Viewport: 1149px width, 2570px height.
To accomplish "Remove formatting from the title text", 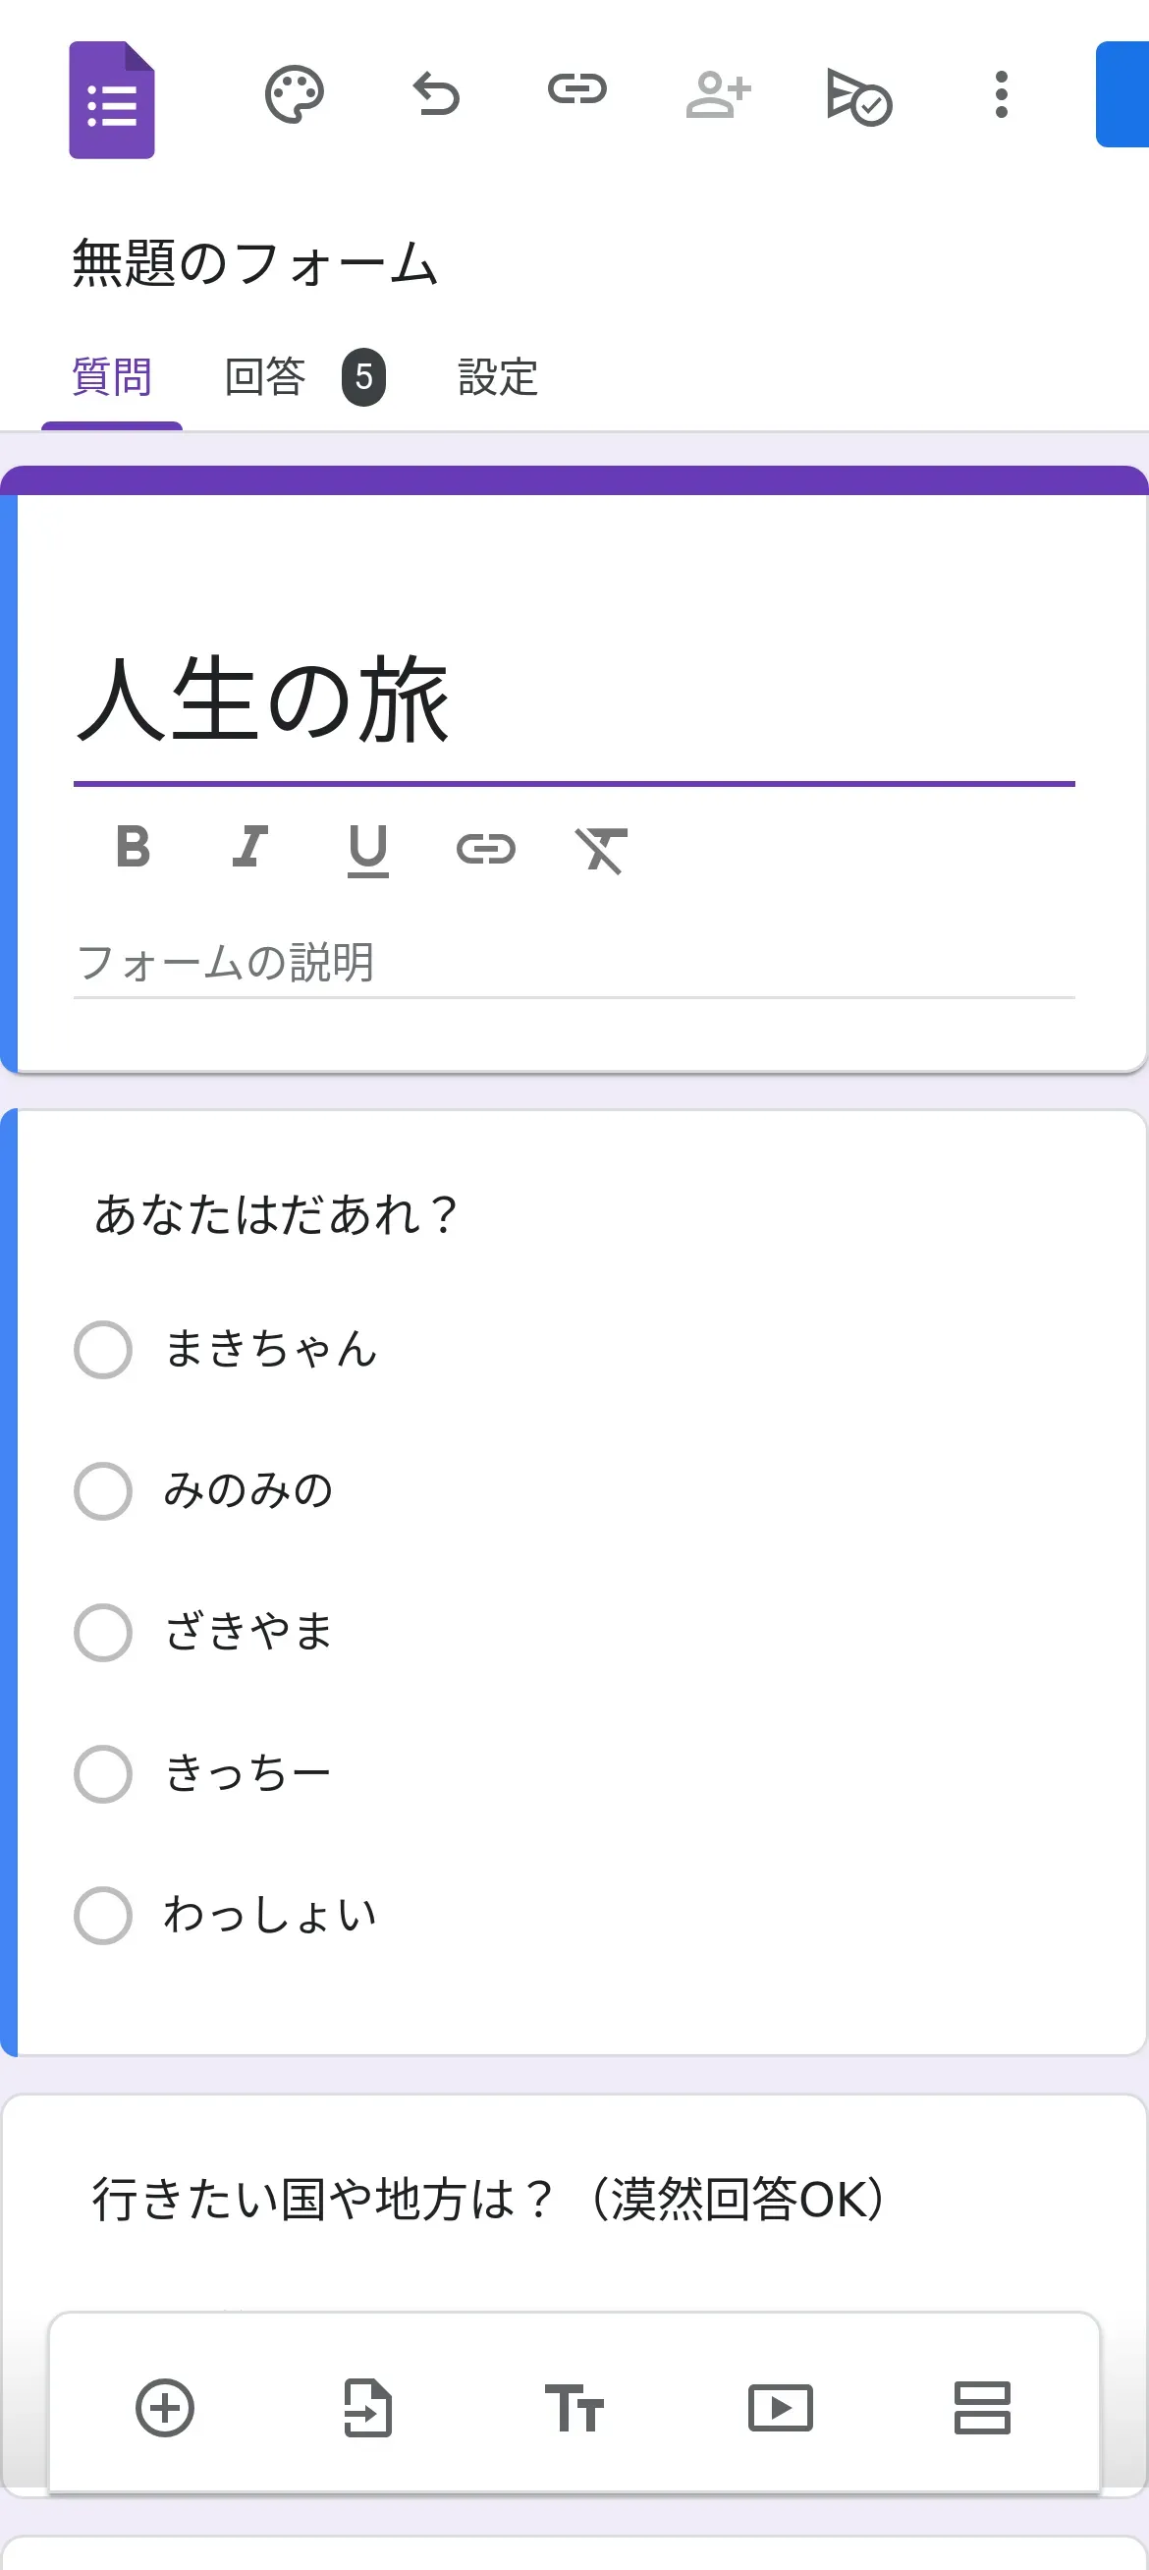I will click(x=601, y=850).
